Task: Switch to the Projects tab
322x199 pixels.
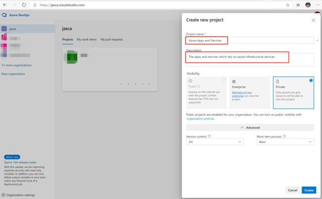Action: (67, 40)
